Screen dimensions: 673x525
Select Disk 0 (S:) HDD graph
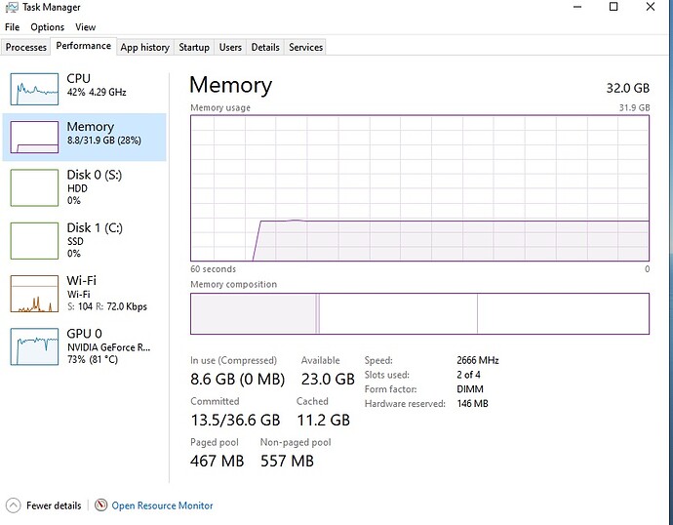[34, 187]
